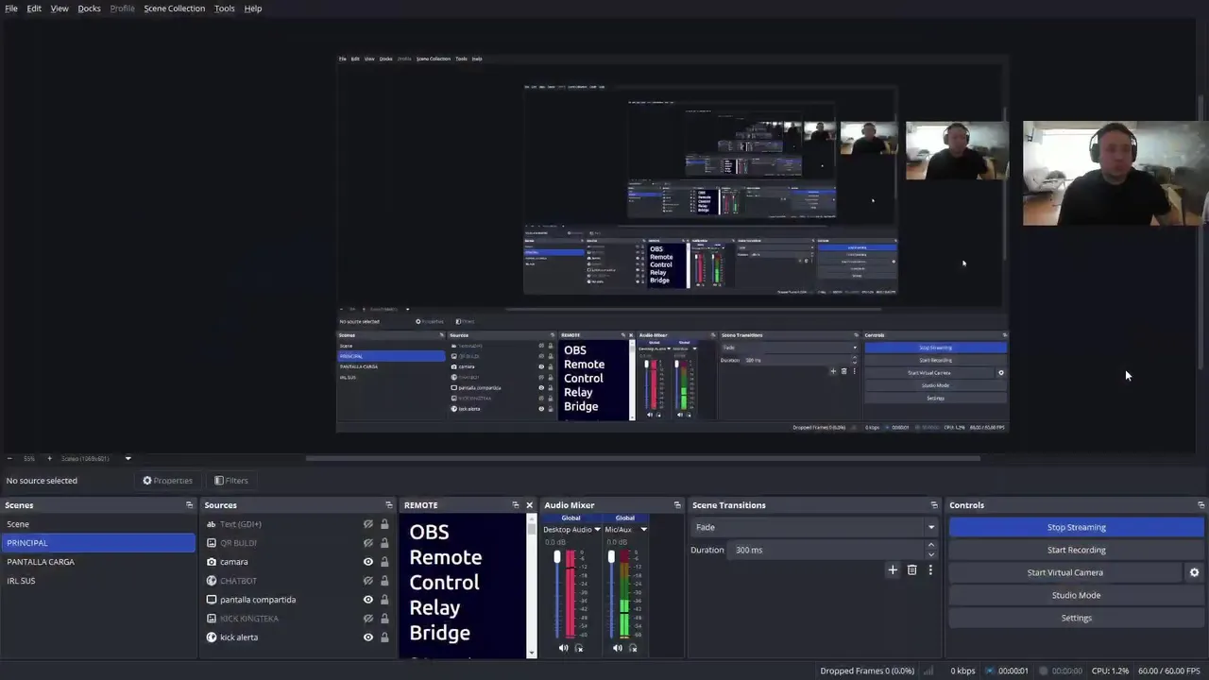
Task: Mute Mic/Aux speaker icon
Action: point(618,648)
